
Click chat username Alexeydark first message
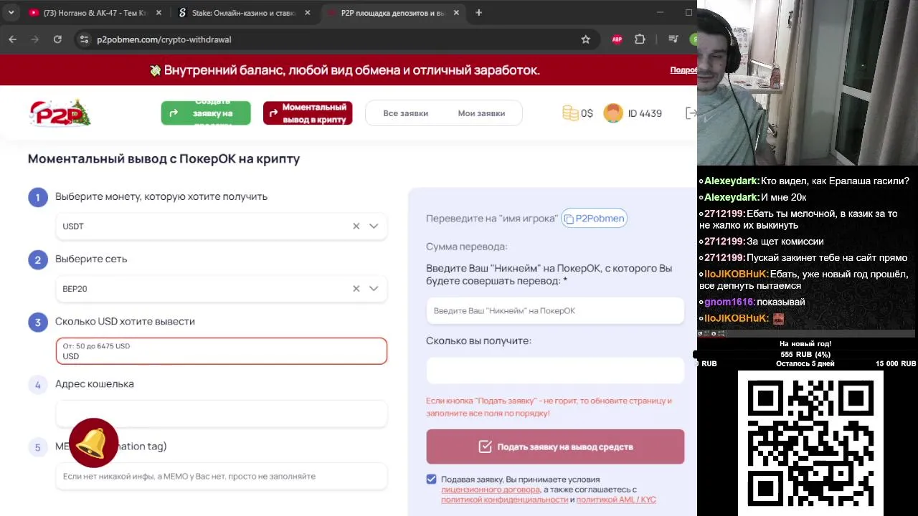pos(732,181)
